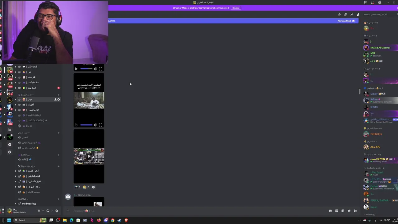398x224 pixels.
Task: Open the GIF picker
Action: [x=336, y=211]
